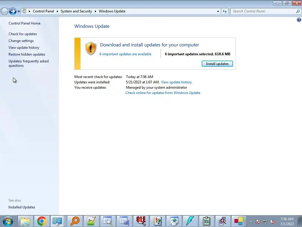Click the 'Download and install updates for your computer' heading
Image resolution: width=302 pixels, height=227 pixels.
coord(150,45)
